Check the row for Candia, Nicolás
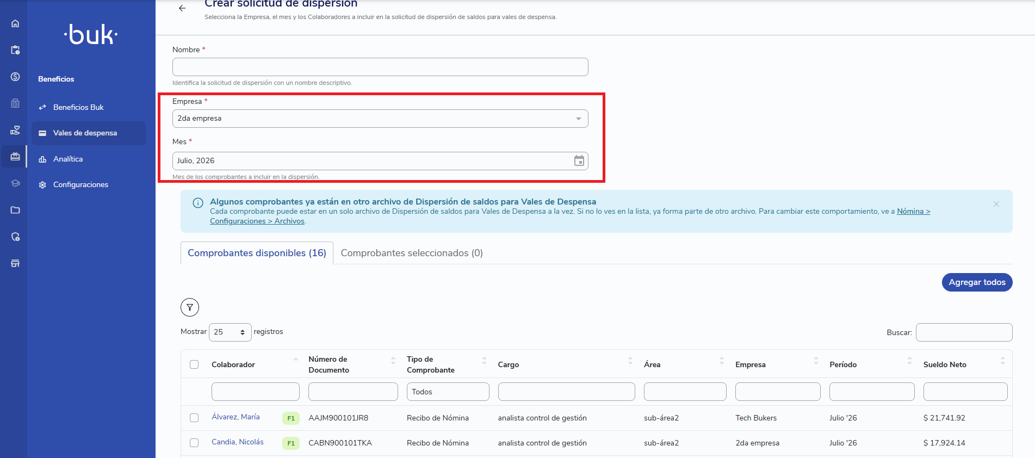The width and height of the screenshot is (1035, 458). click(194, 443)
